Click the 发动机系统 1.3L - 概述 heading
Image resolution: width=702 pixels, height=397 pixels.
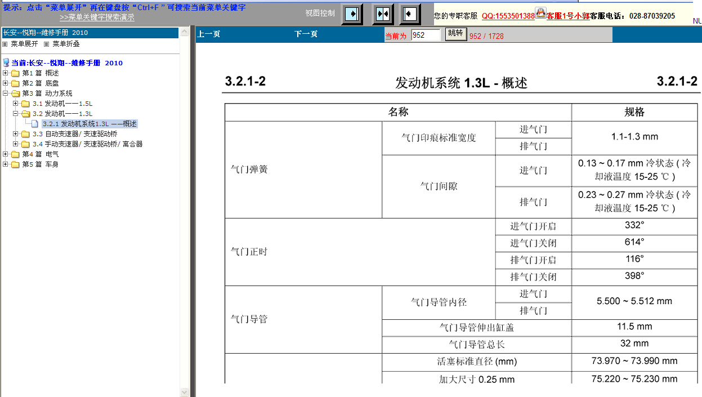click(x=461, y=83)
